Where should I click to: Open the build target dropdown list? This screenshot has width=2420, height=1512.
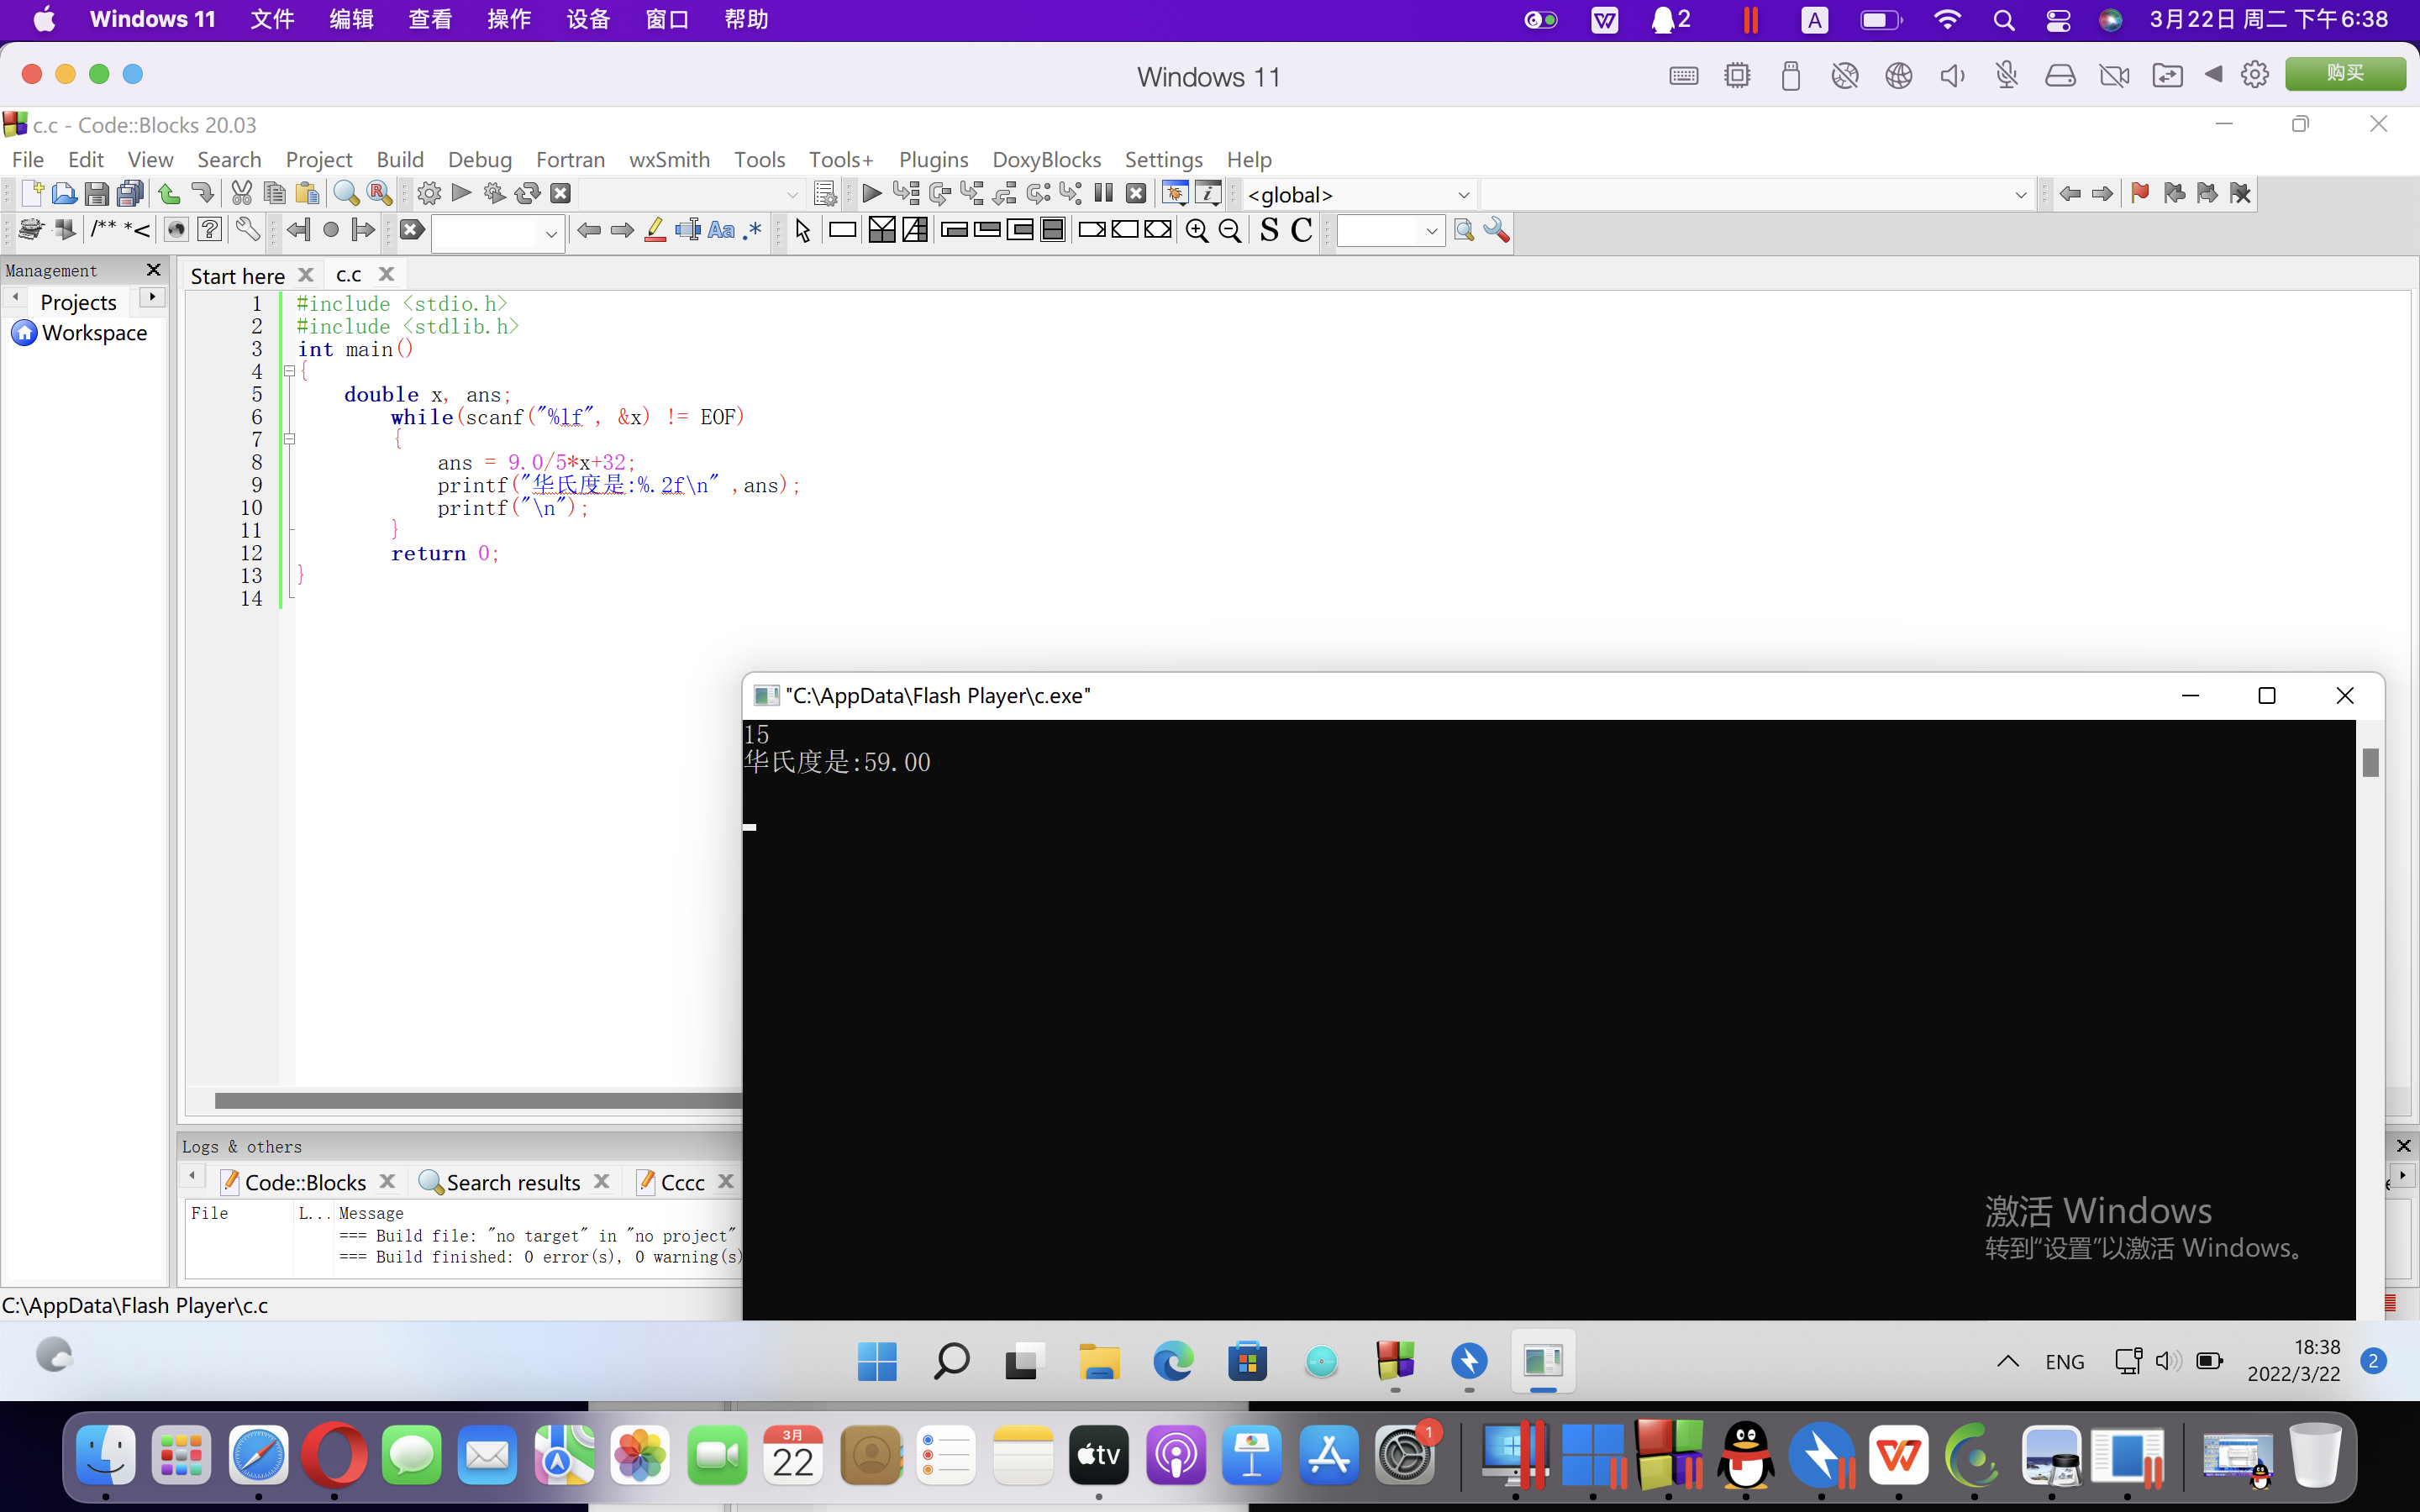click(x=792, y=195)
